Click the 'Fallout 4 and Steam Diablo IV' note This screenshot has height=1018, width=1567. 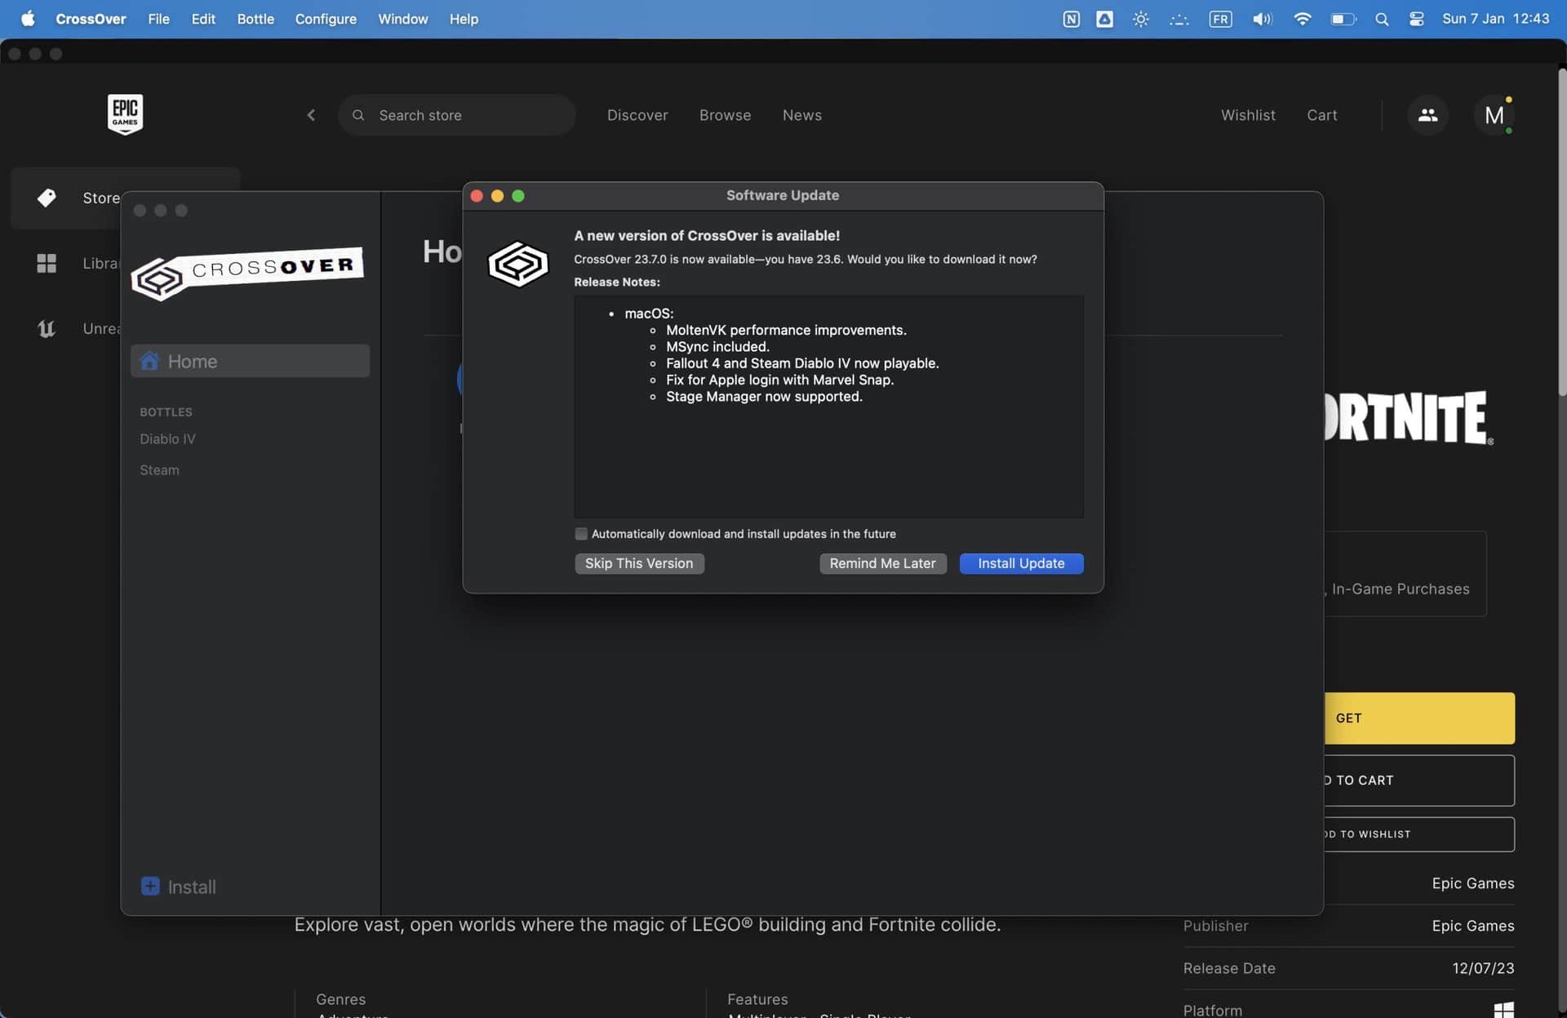pyautogui.click(x=802, y=363)
